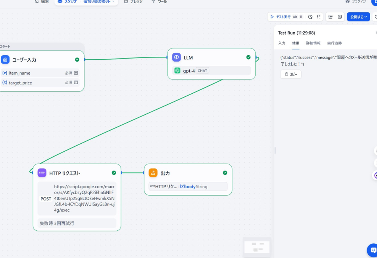Switch to the 詳細情報 tab
This screenshot has height=258, width=377.
(x=313, y=43)
